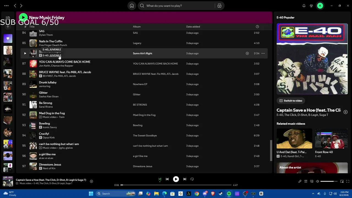Open the Captain Save a Hoe title link

309,110
